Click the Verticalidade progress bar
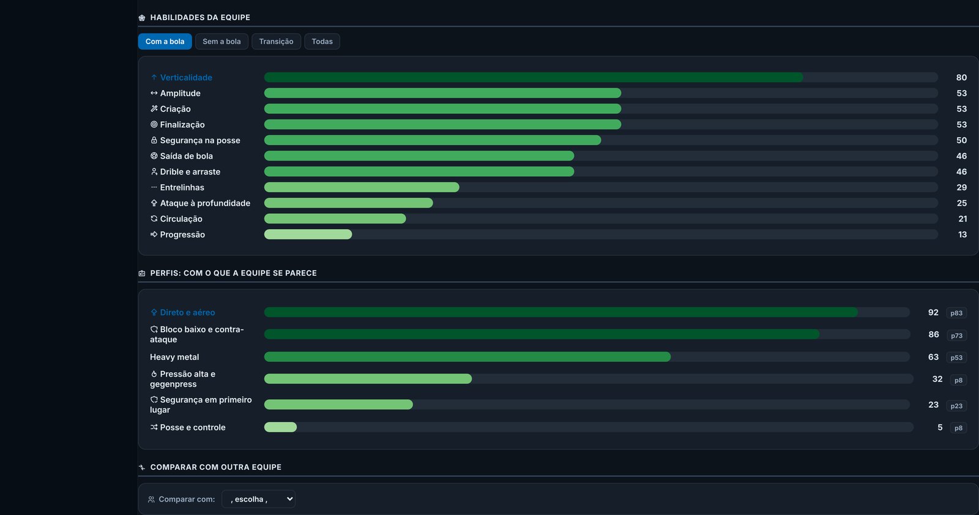Image resolution: width=979 pixels, height=515 pixels. point(601,78)
